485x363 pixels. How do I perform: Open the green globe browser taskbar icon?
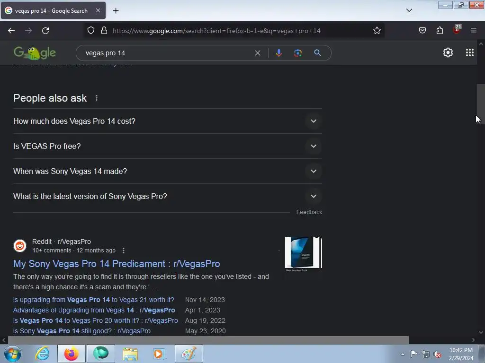pyautogui.click(x=101, y=354)
